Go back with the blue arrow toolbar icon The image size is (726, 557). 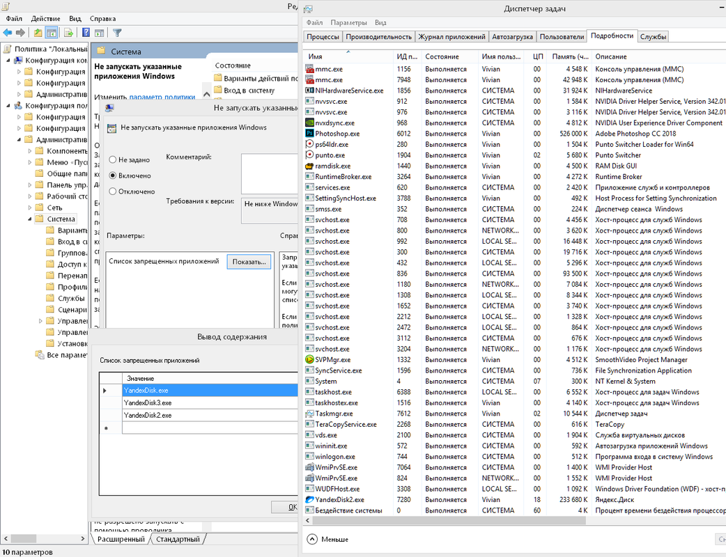click(8, 33)
